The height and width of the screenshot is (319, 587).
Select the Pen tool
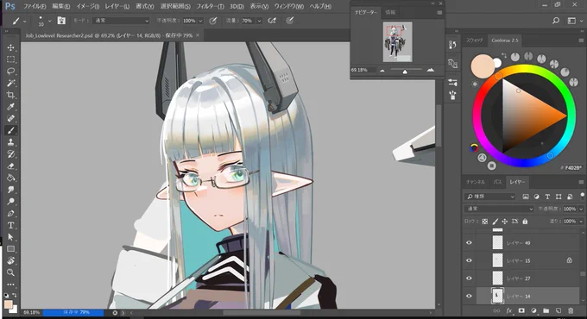coord(10,214)
